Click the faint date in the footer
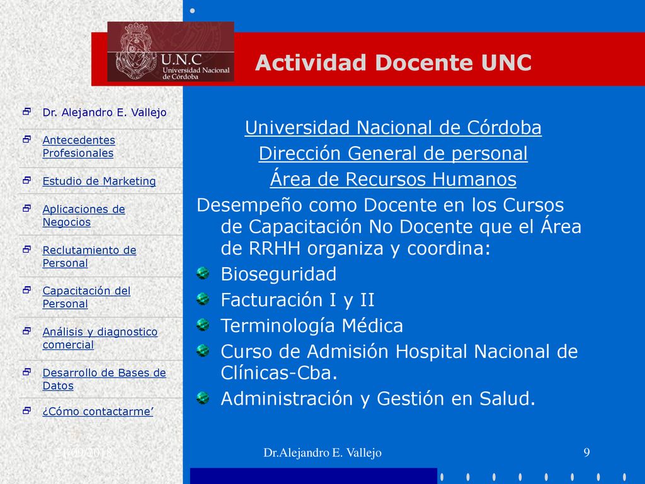This screenshot has width=645, height=484. click(84, 452)
